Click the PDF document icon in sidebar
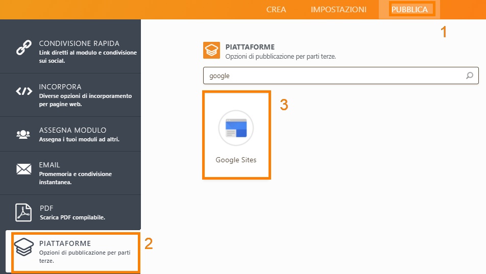 pyautogui.click(x=23, y=212)
